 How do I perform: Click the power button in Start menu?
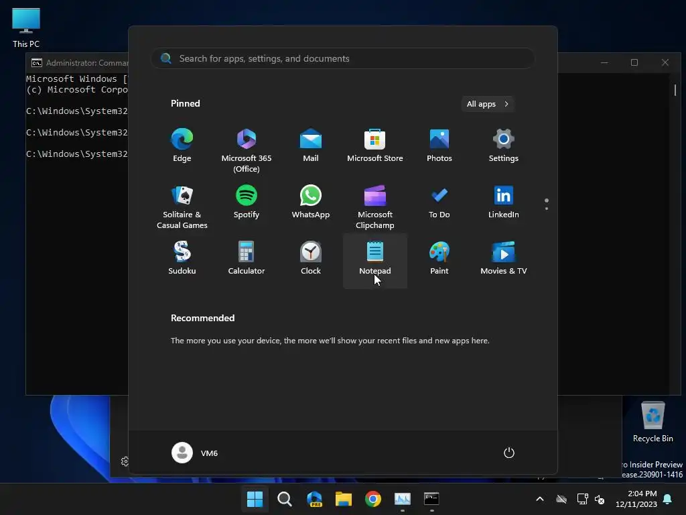click(509, 453)
